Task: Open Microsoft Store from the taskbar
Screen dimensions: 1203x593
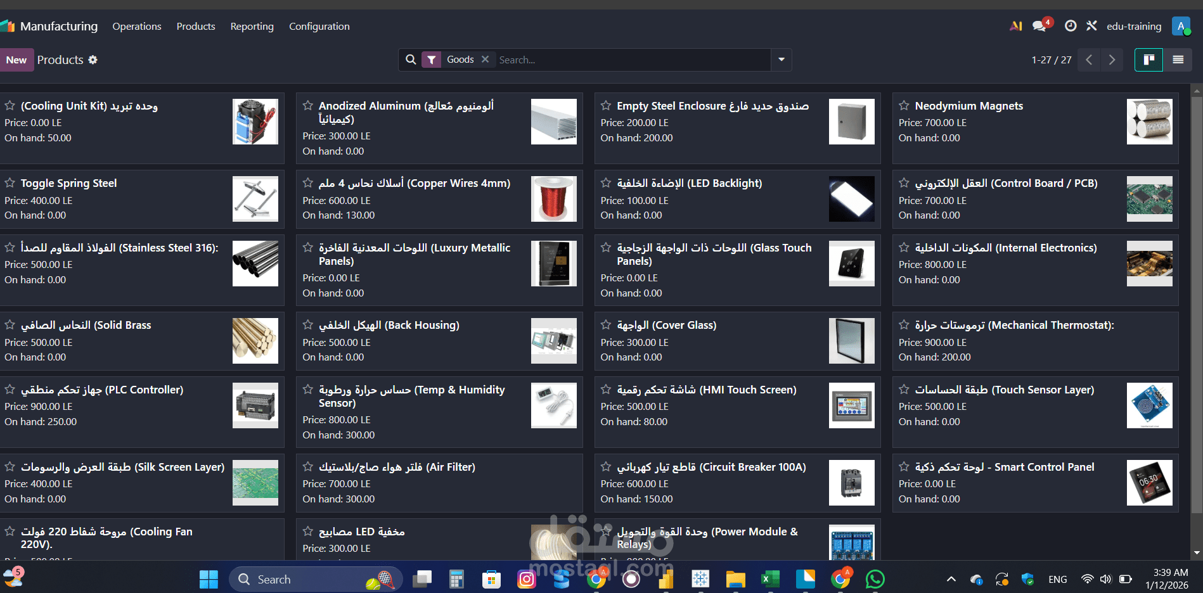Action: (x=491, y=579)
